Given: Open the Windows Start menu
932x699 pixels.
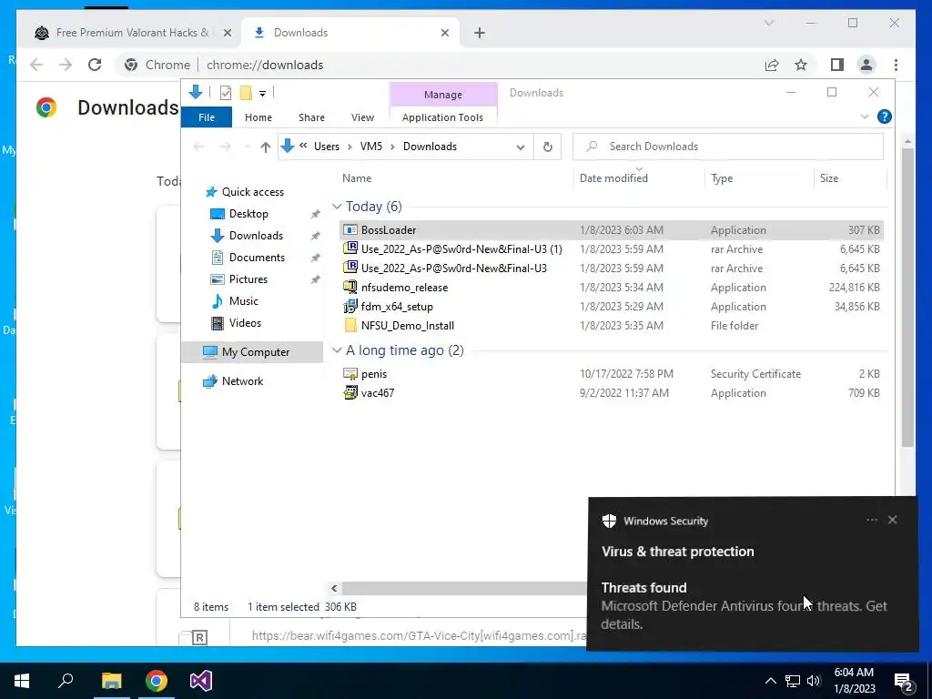Looking at the screenshot, I should click(x=22, y=681).
